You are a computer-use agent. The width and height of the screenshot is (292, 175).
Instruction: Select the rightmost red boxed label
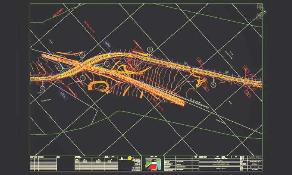coord(246,70)
